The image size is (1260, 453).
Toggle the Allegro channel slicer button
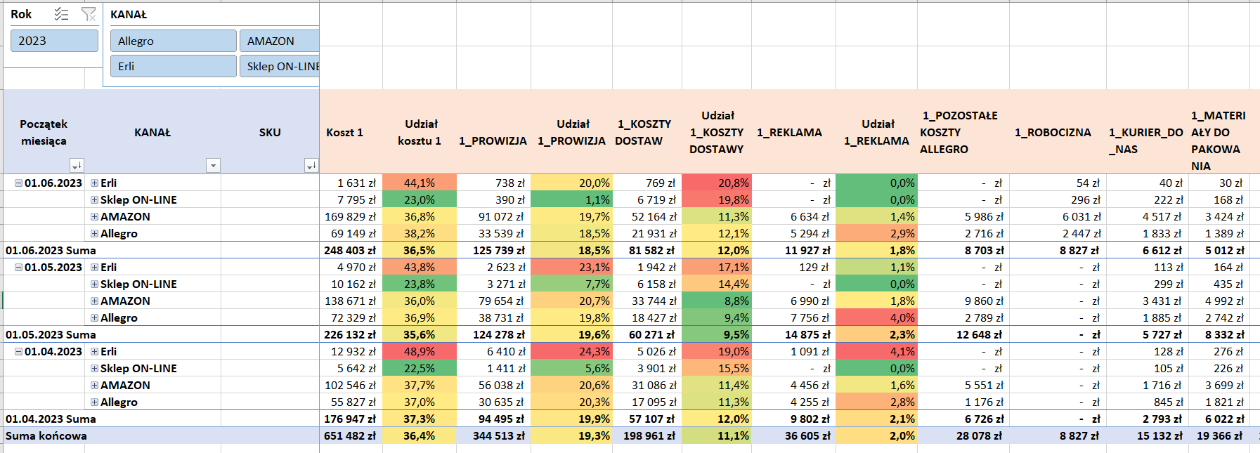pyautogui.click(x=173, y=41)
